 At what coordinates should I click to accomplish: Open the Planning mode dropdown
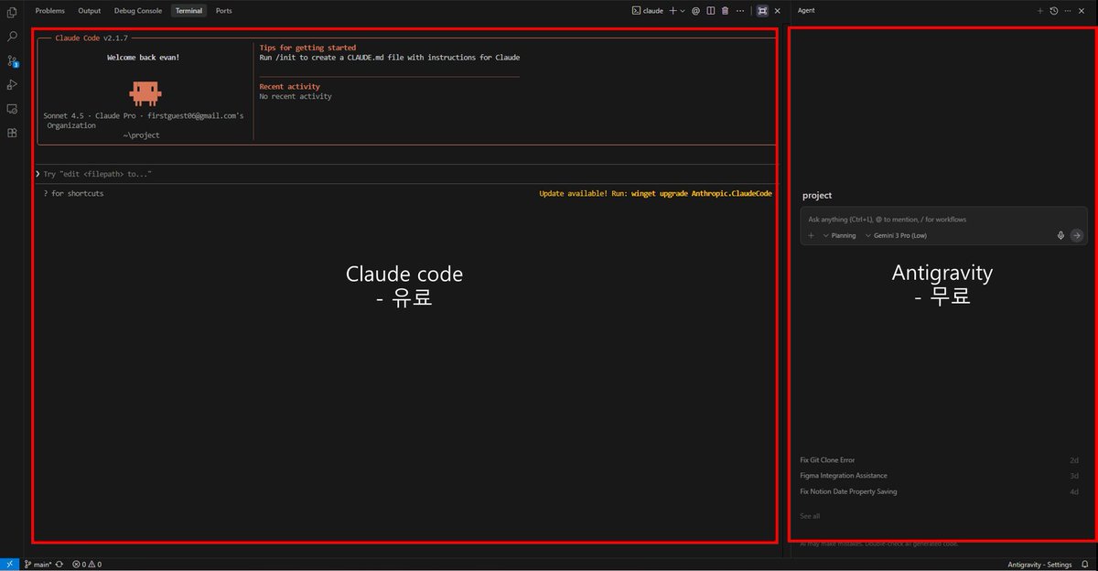[840, 235]
